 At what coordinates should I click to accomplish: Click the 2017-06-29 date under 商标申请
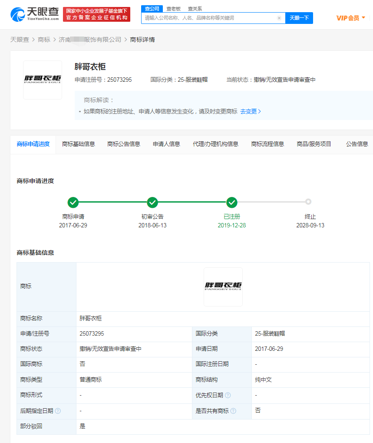click(x=73, y=225)
